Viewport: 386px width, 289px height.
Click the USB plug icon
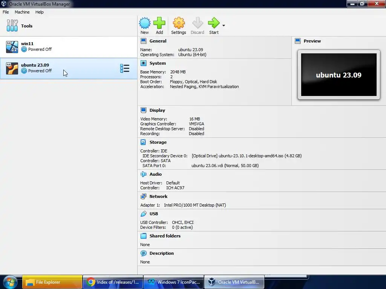[143, 214]
